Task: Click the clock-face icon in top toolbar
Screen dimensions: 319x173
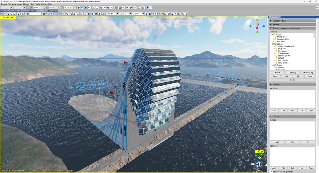Action: tap(101, 8)
